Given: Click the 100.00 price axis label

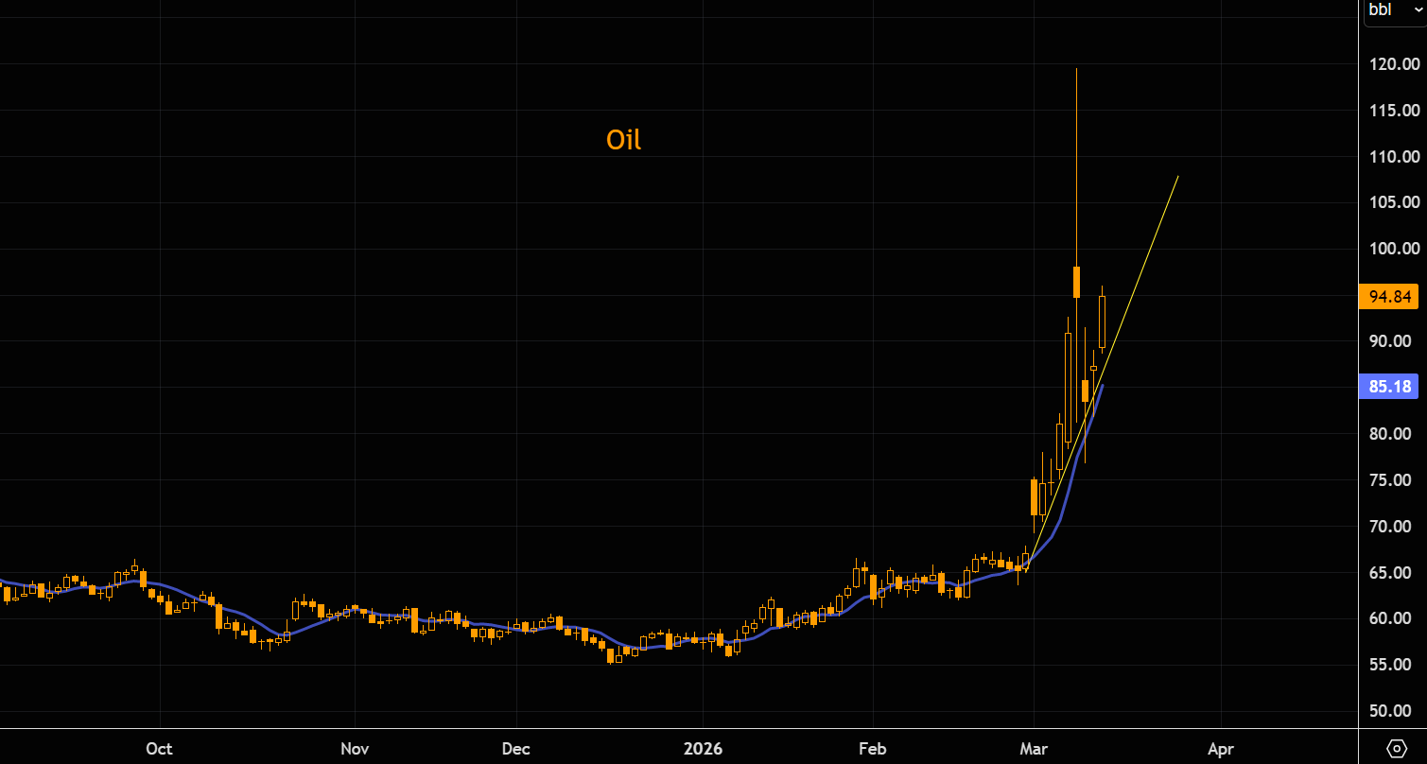Looking at the screenshot, I should pos(1395,249).
